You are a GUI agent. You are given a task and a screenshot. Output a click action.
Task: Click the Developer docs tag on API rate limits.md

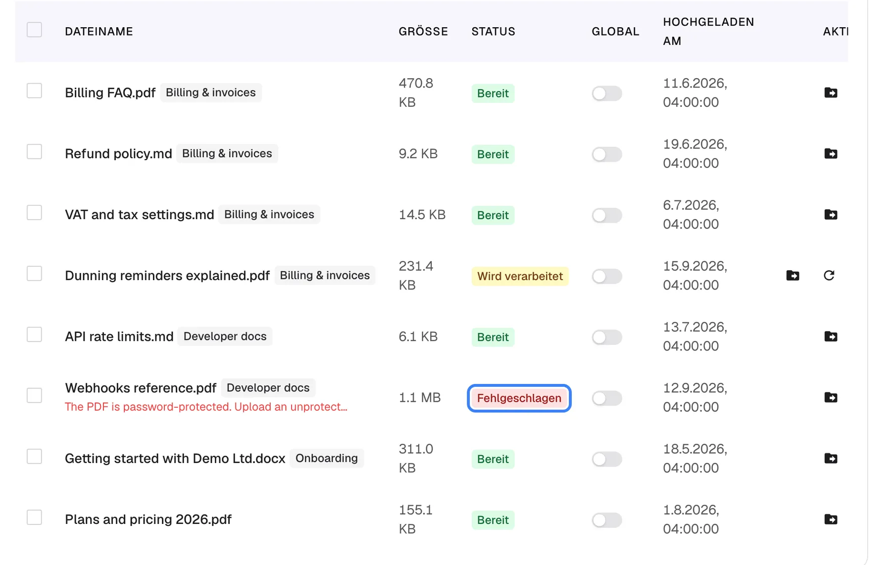point(225,336)
